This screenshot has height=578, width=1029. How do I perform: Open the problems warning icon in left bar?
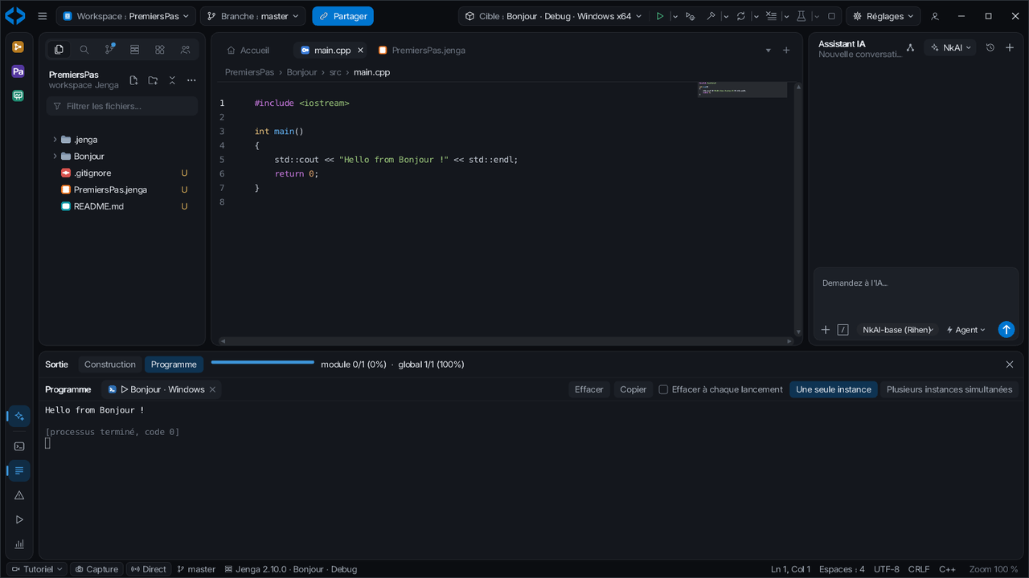point(19,495)
